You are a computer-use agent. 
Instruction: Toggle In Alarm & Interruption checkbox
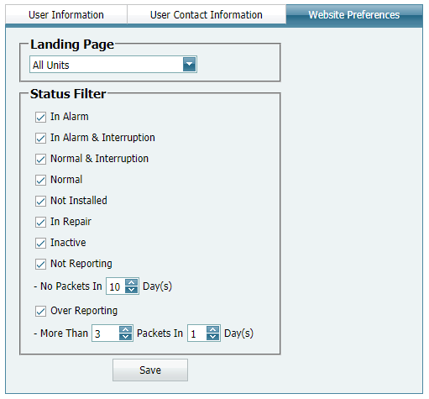point(40,138)
